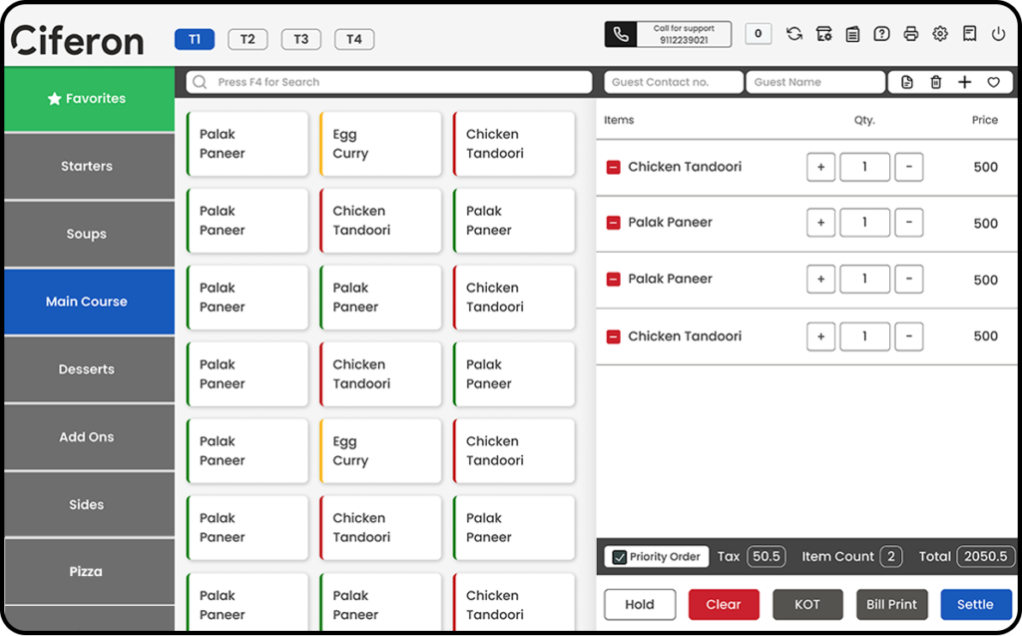The height and width of the screenshot is (636, 1022).
Task: Increase Palak Paneer quantity
Action: coord(820,223)
